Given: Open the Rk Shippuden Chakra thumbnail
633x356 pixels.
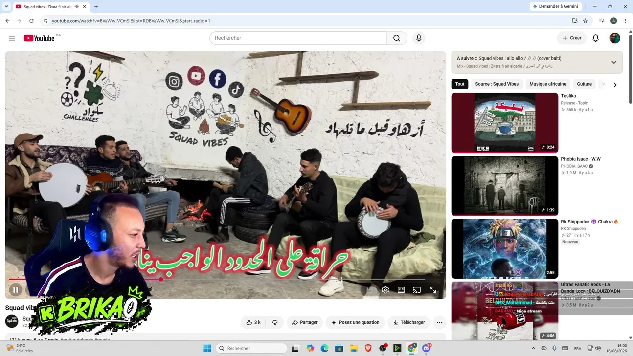Looking at the screenshot, I should (x=505, y=249).
